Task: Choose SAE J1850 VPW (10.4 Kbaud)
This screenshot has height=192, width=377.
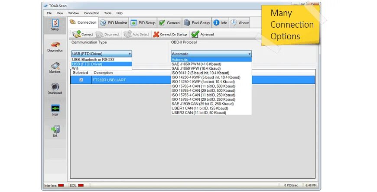Action: point(211,68)
